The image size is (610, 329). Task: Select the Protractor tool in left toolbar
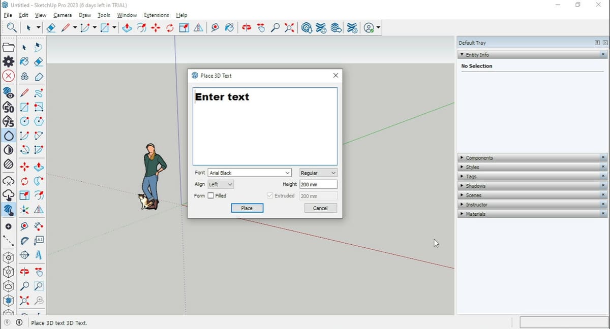pyautogui.click(x=24, y=241)
